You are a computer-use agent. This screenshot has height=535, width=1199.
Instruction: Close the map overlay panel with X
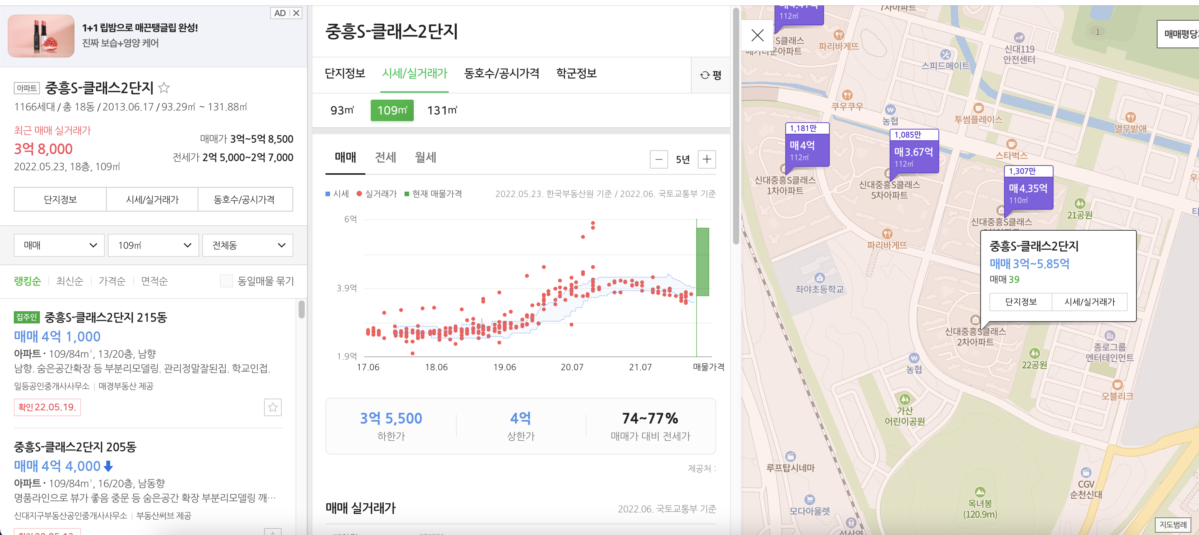pos(757,35)
